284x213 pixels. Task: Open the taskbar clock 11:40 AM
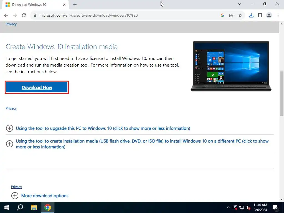pos(260,207)
